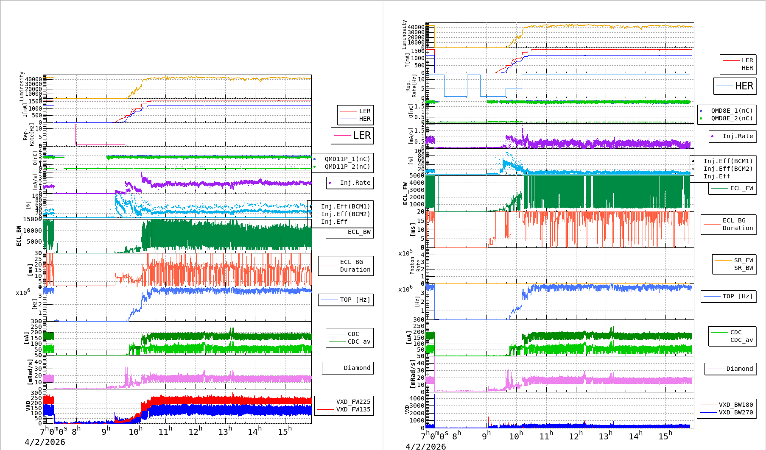Screen dimensions: 766x450
Task: Click the ECL_BW legend box
Action: point(350,232)
